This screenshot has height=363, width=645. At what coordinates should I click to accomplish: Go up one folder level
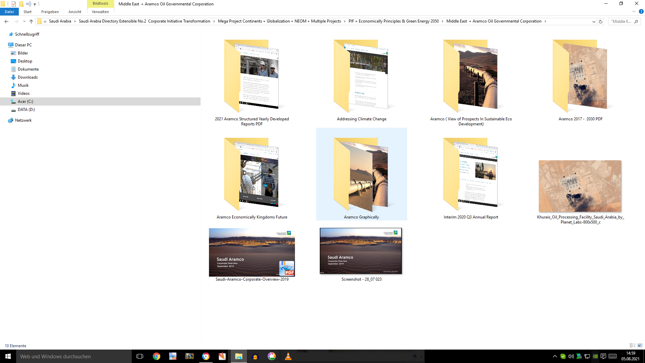(x=31, y=22)
